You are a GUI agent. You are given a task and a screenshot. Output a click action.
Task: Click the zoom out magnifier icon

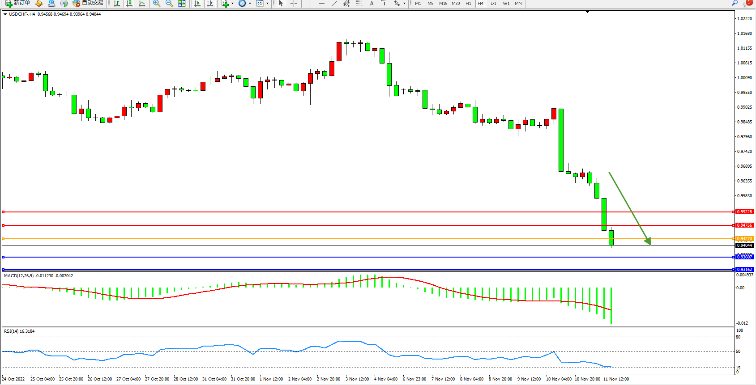[x=169, y=3]
